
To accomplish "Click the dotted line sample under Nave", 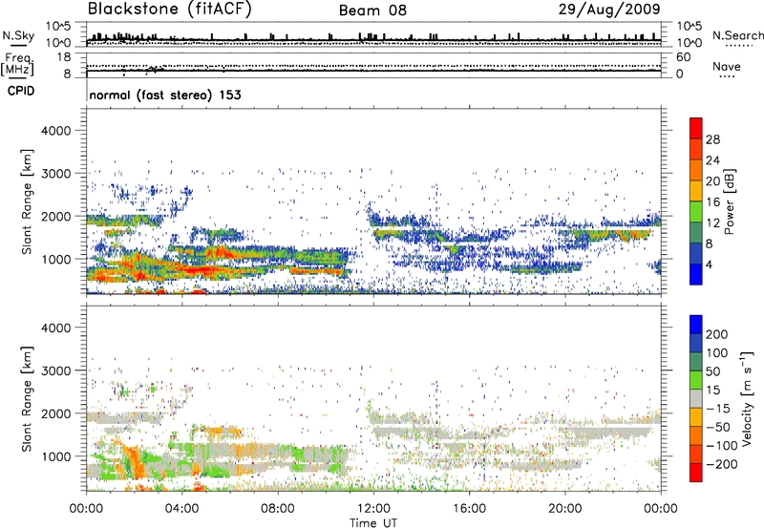I will click(x=727, y=76).
